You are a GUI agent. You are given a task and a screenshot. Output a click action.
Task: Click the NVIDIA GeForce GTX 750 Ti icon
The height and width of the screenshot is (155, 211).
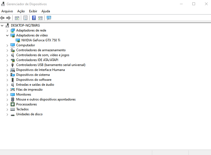pyautogui.click(x=18, y=40)
